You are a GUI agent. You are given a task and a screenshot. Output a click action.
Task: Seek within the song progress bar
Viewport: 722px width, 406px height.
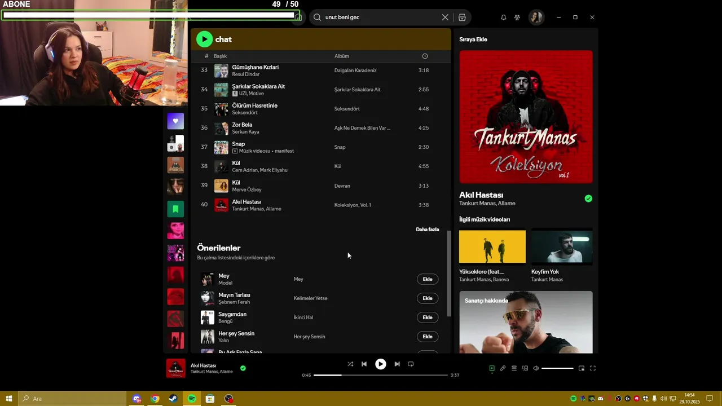point(381,375)
